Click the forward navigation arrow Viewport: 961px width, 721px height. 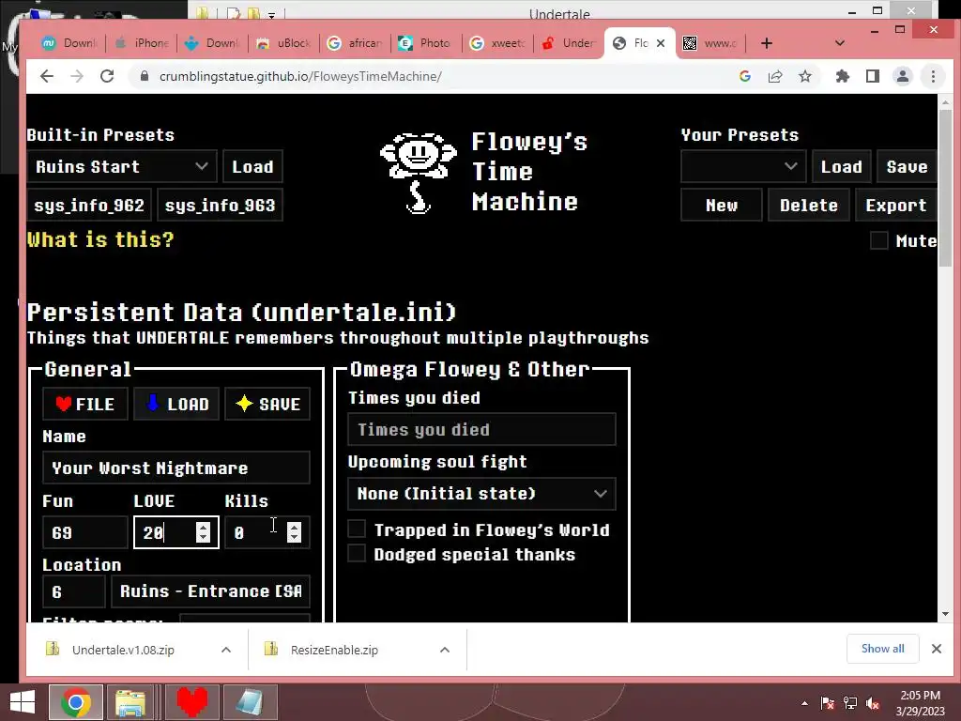[77, 76]
